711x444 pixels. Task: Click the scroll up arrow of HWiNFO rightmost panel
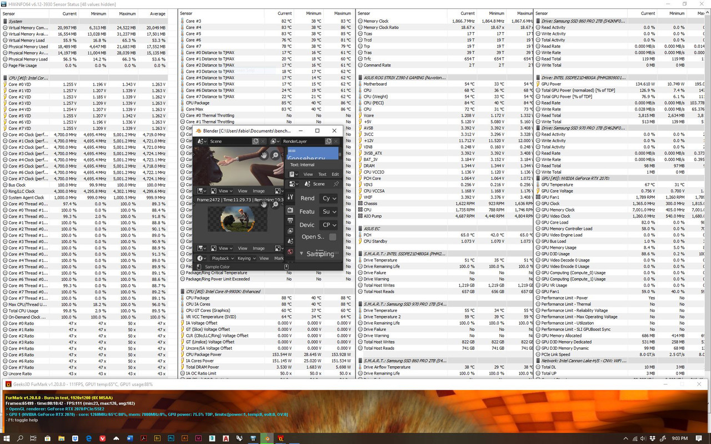[708, 13]
